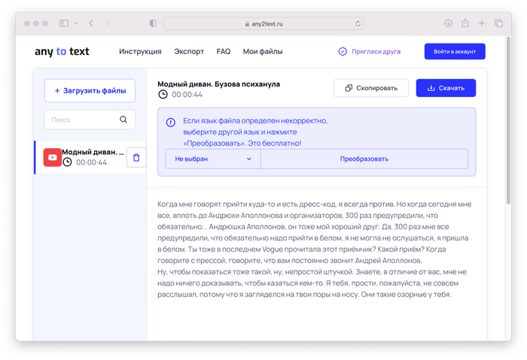
Task: Toggle Safari sidebar
Action: pyautogui.click(x=64, y=23)
